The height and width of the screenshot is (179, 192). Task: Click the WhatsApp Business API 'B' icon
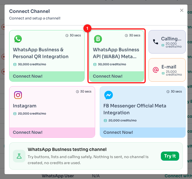tap(98, 39)
